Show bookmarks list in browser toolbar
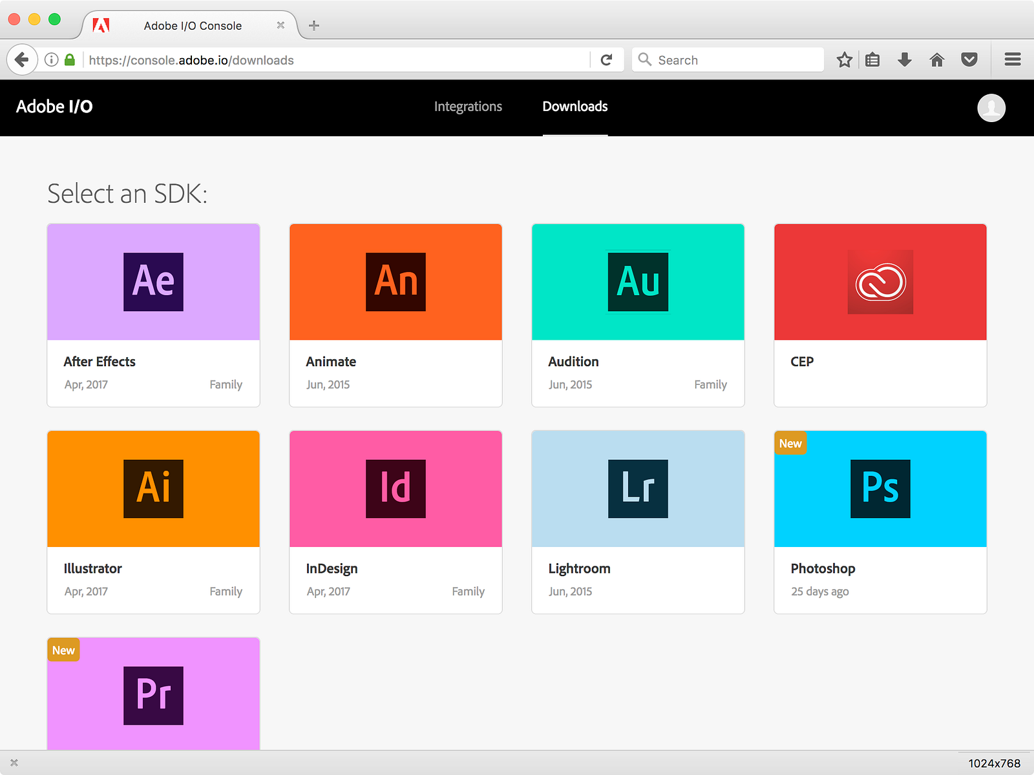The image size is (1034, 775). (872, 60)
